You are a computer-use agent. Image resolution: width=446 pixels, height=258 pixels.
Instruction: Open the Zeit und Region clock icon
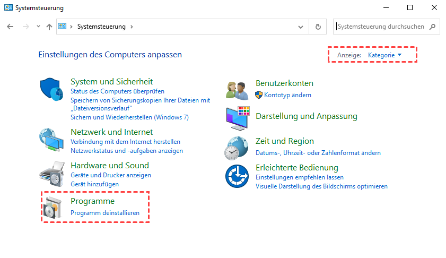[x=237, y=148]
